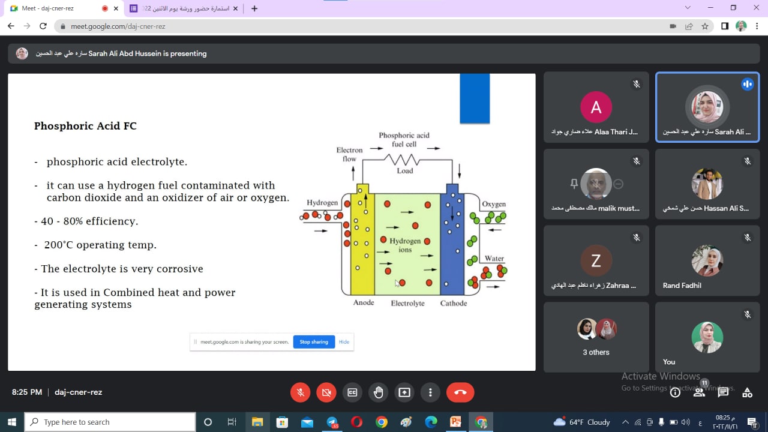The image size is (768, 432).
Task: Show hidden icons in Windows system tray
Action: [x=625, y=422]
